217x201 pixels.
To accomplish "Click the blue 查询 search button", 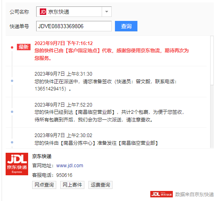I will point(126,26).
